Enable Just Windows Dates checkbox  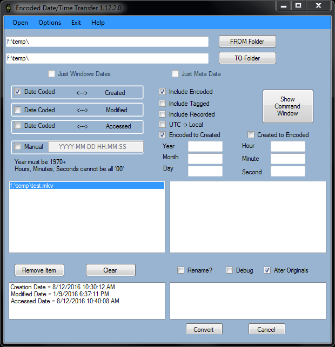[x=52, y=74]
